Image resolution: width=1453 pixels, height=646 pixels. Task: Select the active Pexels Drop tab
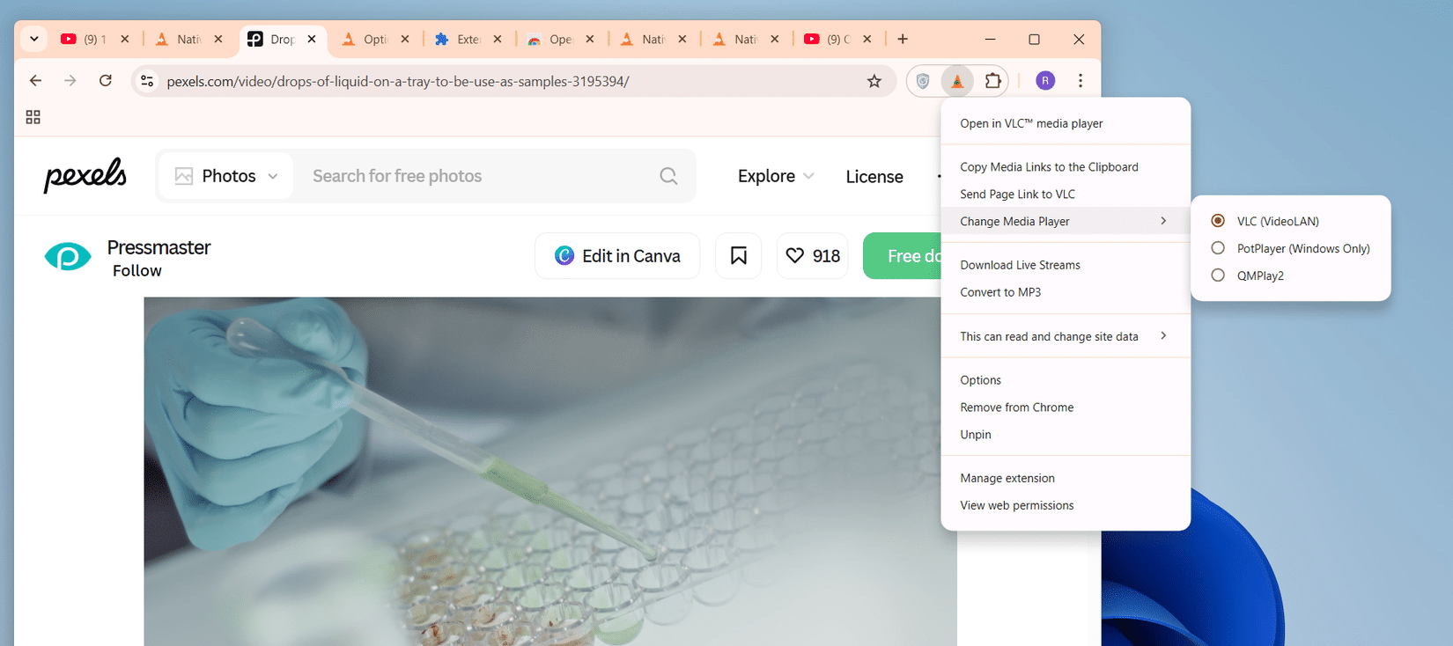(282, 39)
